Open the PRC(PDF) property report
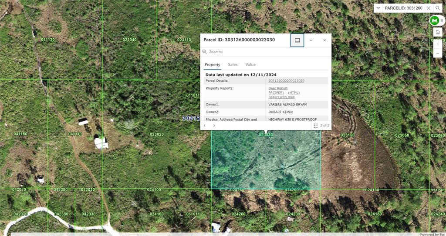This screenshot has height=236, width=446. [x=276, y=93]
